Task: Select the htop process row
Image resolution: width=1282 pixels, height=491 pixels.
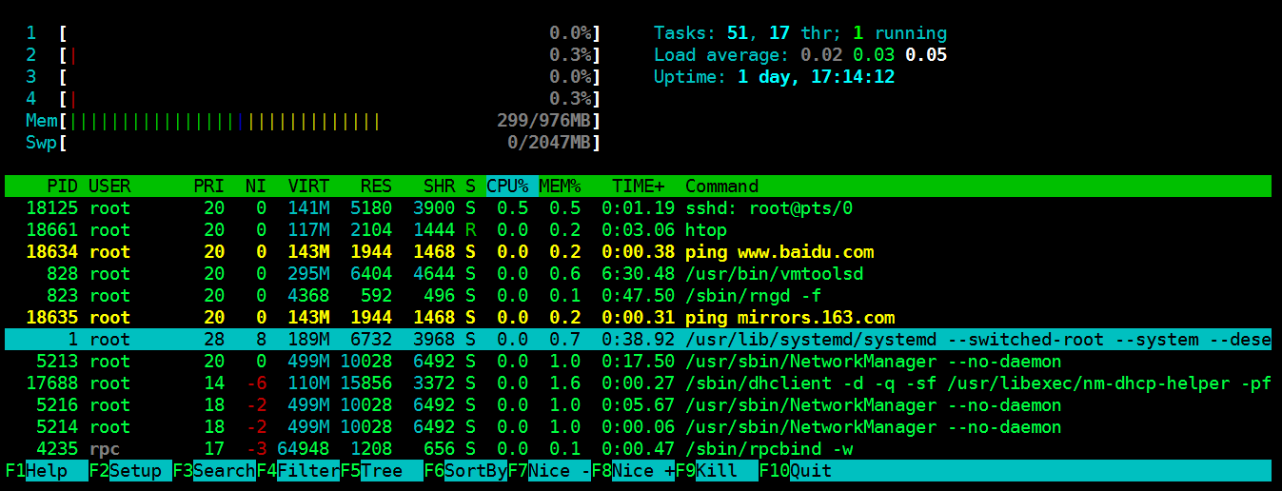Action: pyautogui.click(x=638, y=230)
